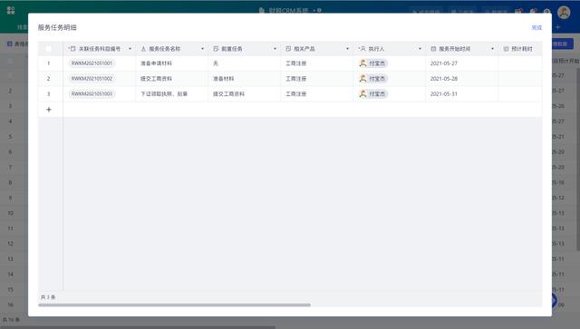Open linked record RWKM2021051001

tap(92, 63)
